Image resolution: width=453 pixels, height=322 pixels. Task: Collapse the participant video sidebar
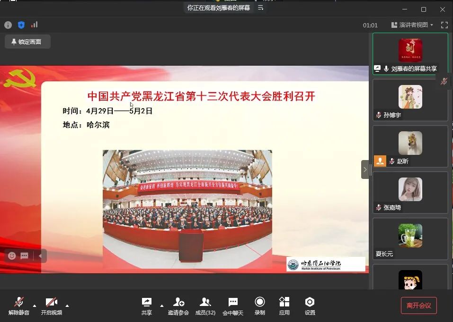pos(365,169)
